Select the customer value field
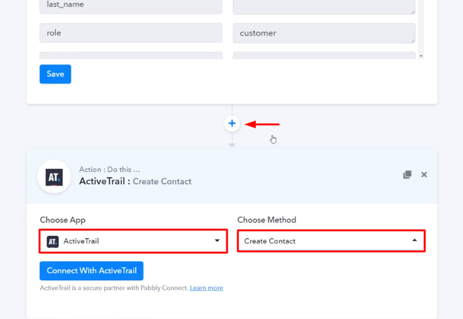The image size is (463, 319). 324,33
